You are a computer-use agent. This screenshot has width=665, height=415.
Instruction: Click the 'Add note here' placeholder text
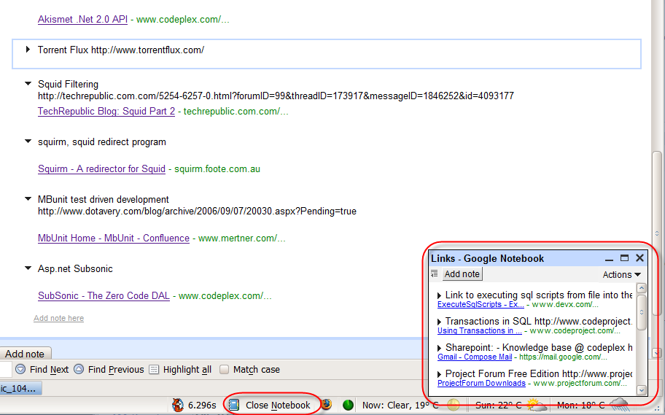click(x=58, y=318)
